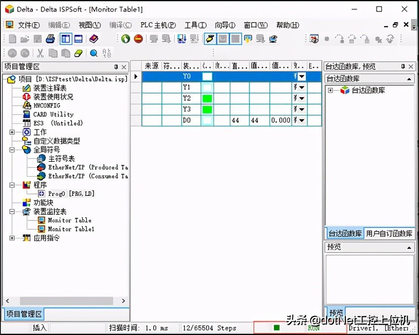This screenshot has width=419, height=335.
Task: Click the grayed Undo icon
Action: tap(12, 53)
